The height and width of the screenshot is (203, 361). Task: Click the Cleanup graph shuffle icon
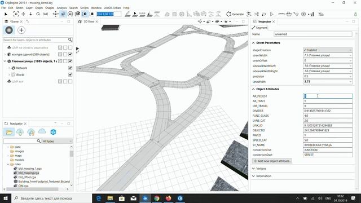click(256, 14)
